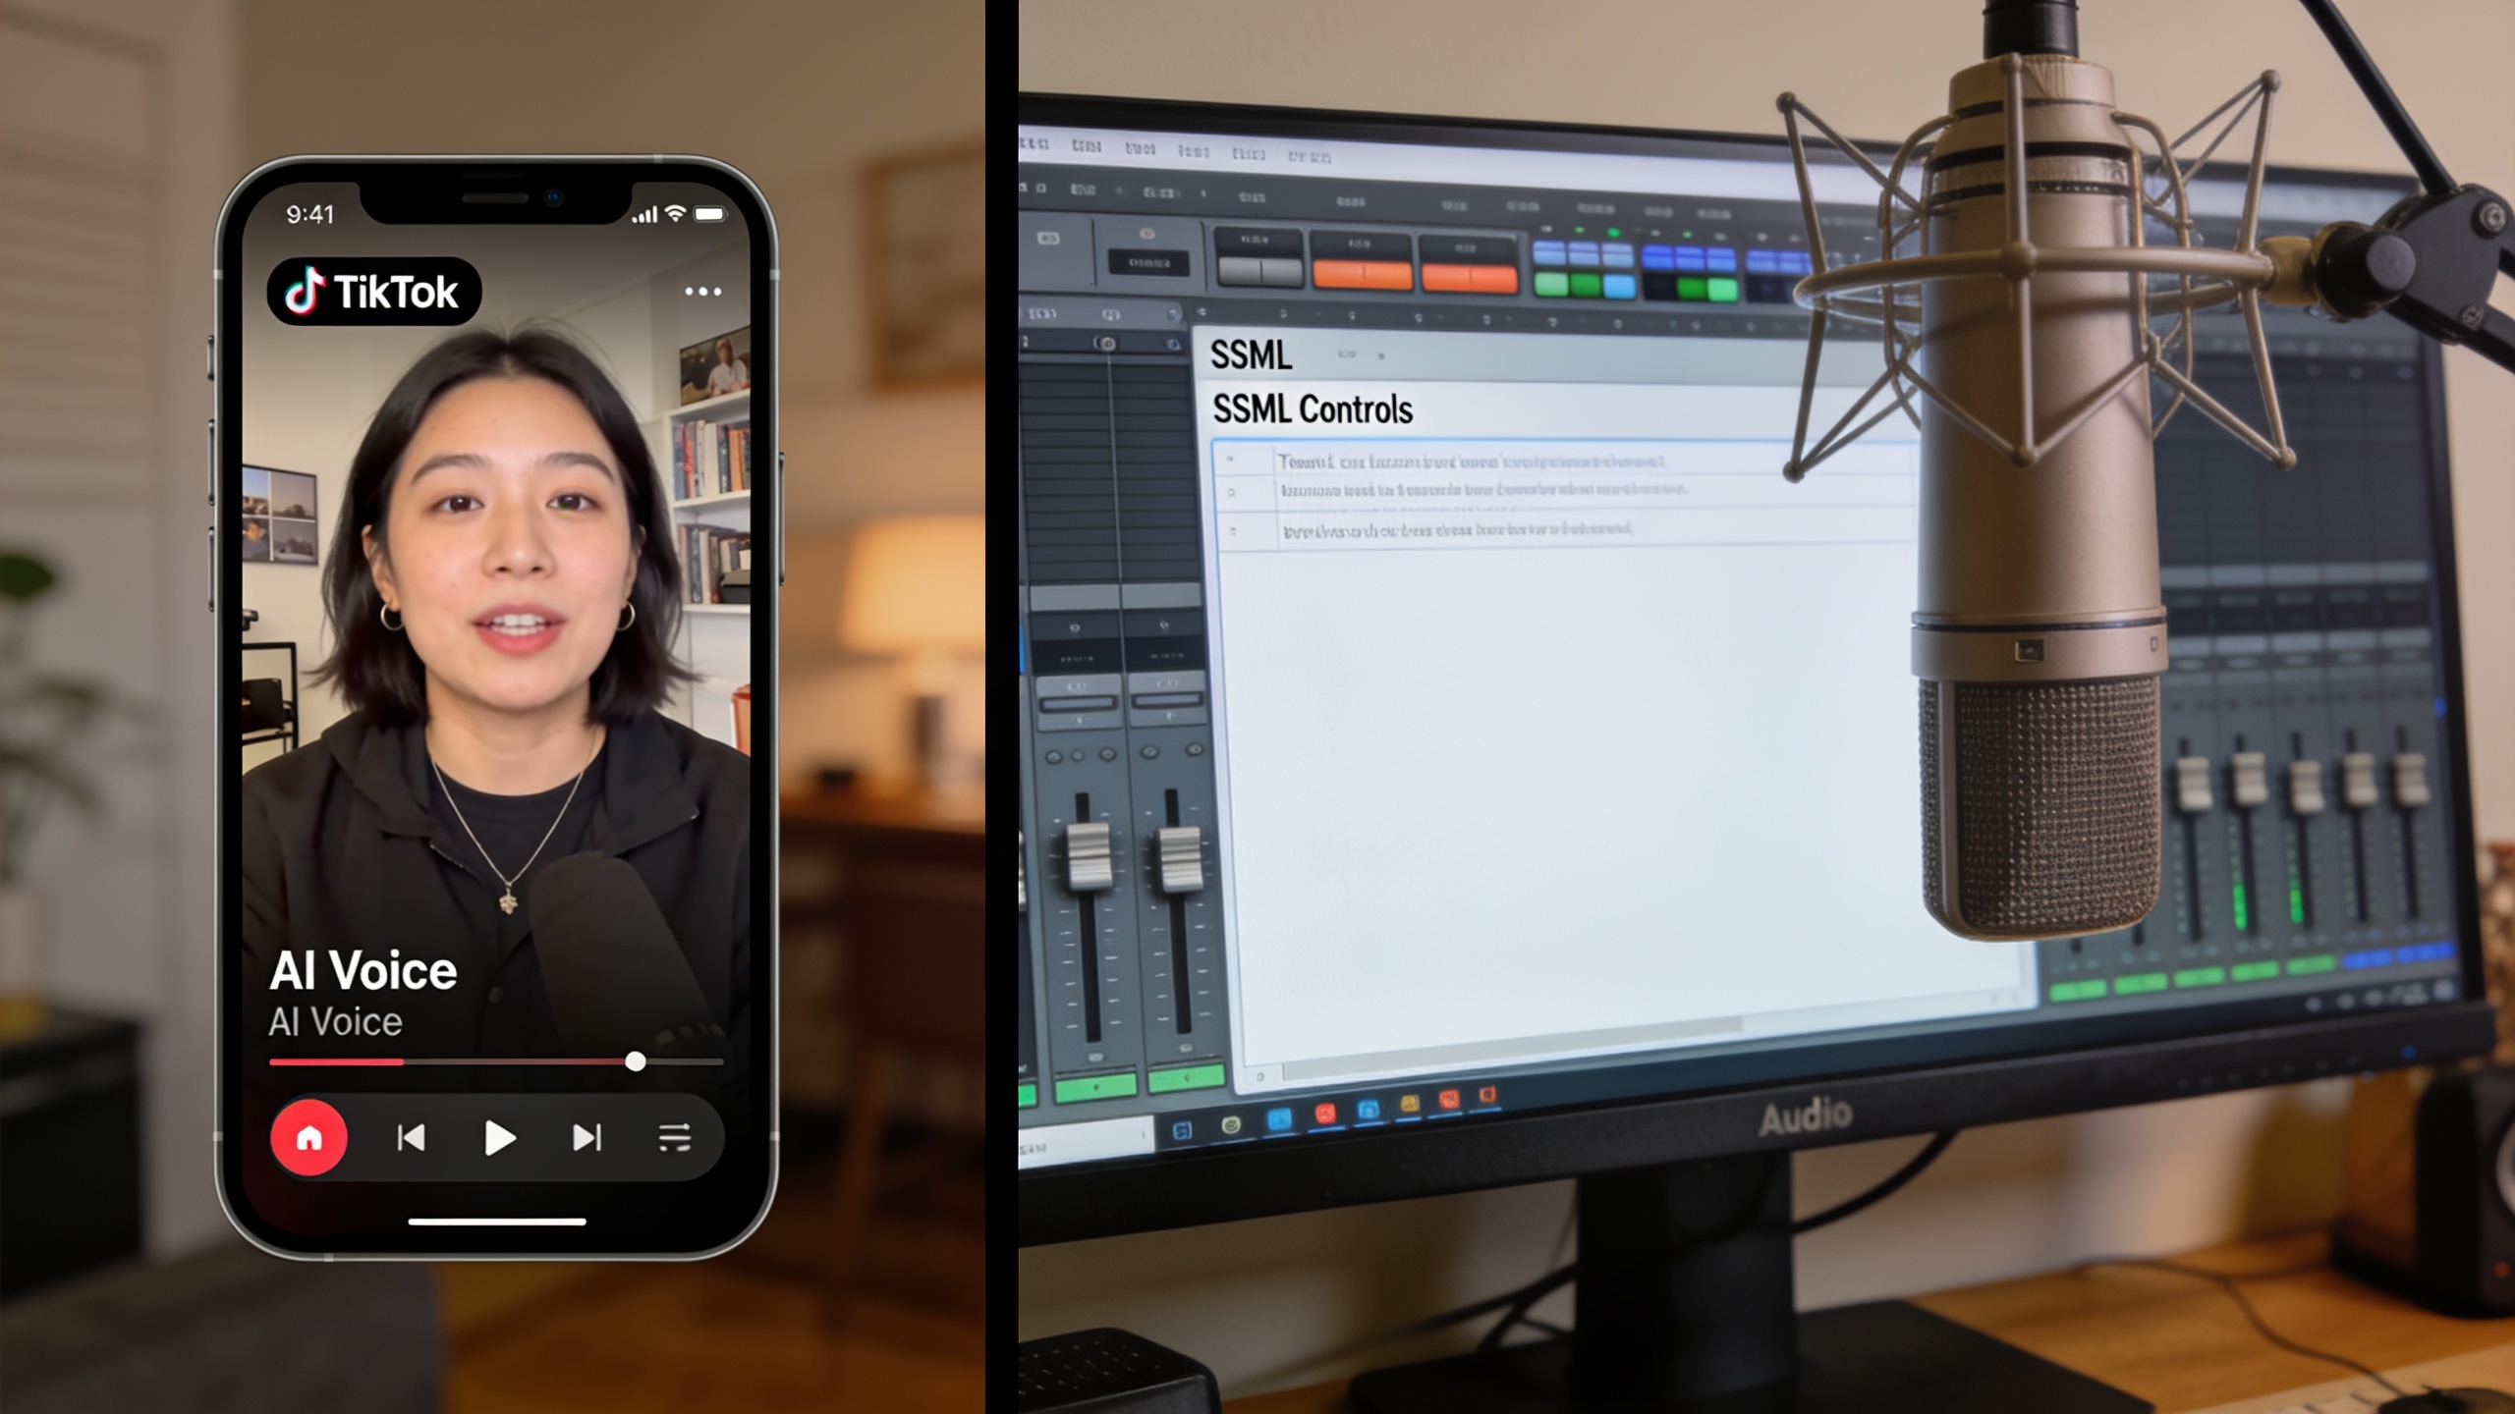Tap the Wi-Fi status icon on phone
The height and width of the screenshot is (1414, 2515).
(x=675, y=213)
